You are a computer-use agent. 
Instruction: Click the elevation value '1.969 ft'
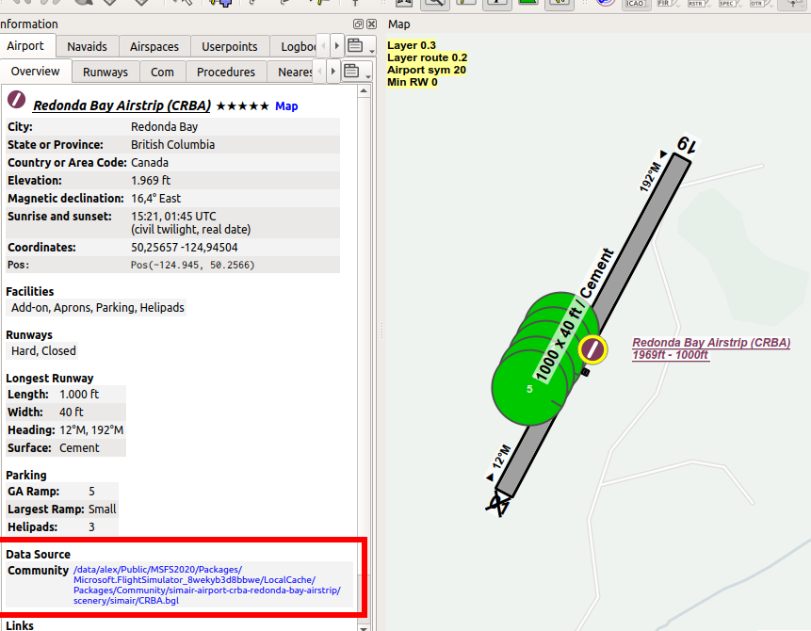pos(151,181)
